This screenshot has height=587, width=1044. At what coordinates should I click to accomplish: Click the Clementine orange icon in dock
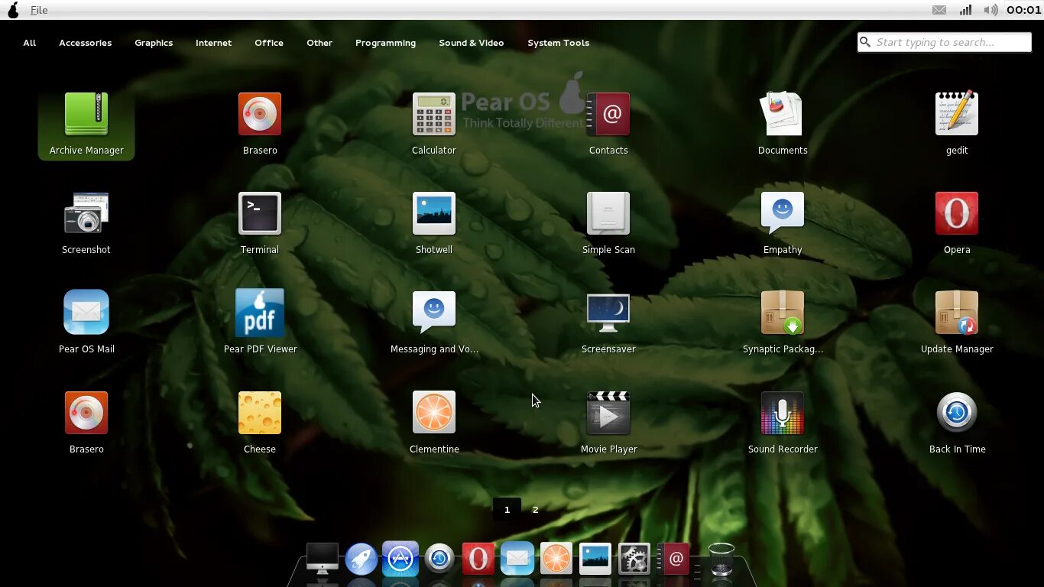[x=556, y=559]
